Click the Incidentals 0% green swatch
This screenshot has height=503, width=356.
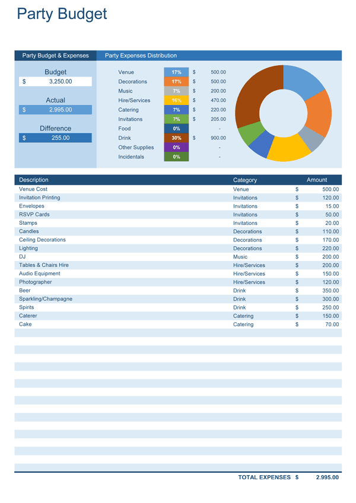point(176,157)
